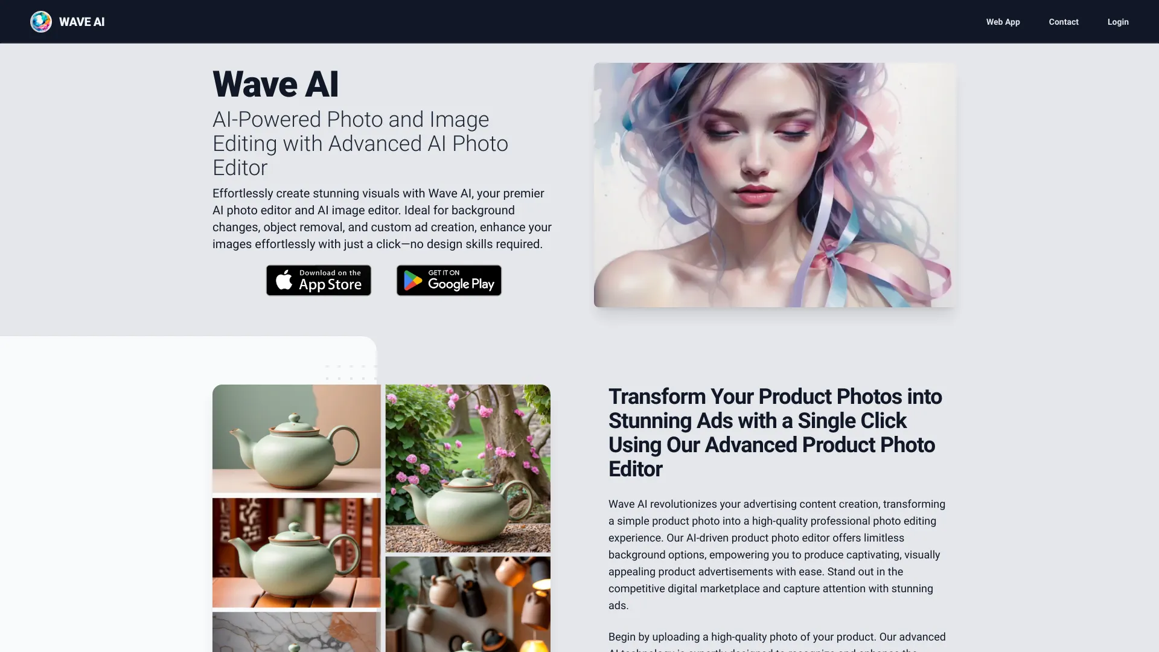Click the colorful sphere Wave AI favicon
The image size is (1159, 652).
coord(40,22)
